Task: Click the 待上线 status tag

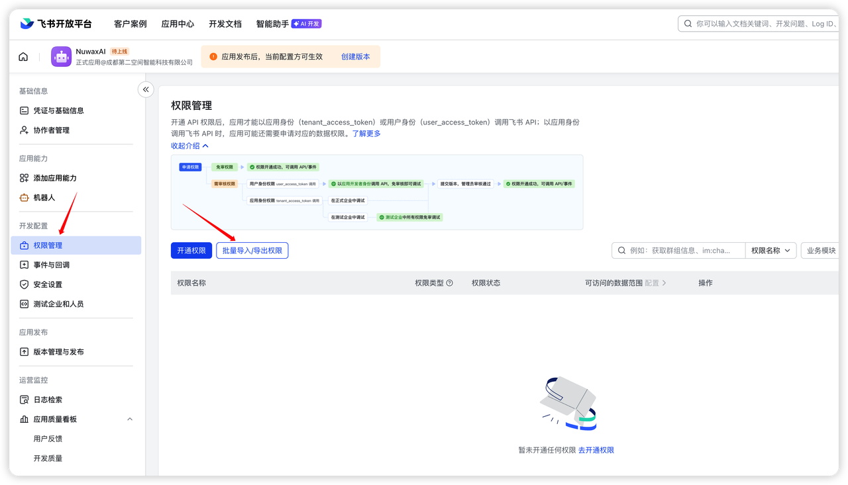Action: click(119, 52)
